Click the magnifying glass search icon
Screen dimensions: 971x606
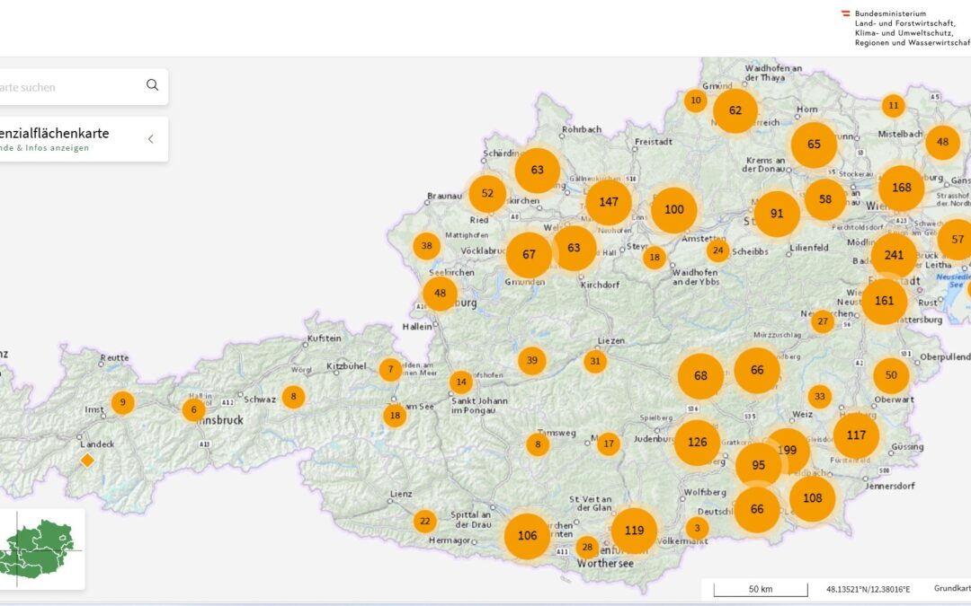152,85
